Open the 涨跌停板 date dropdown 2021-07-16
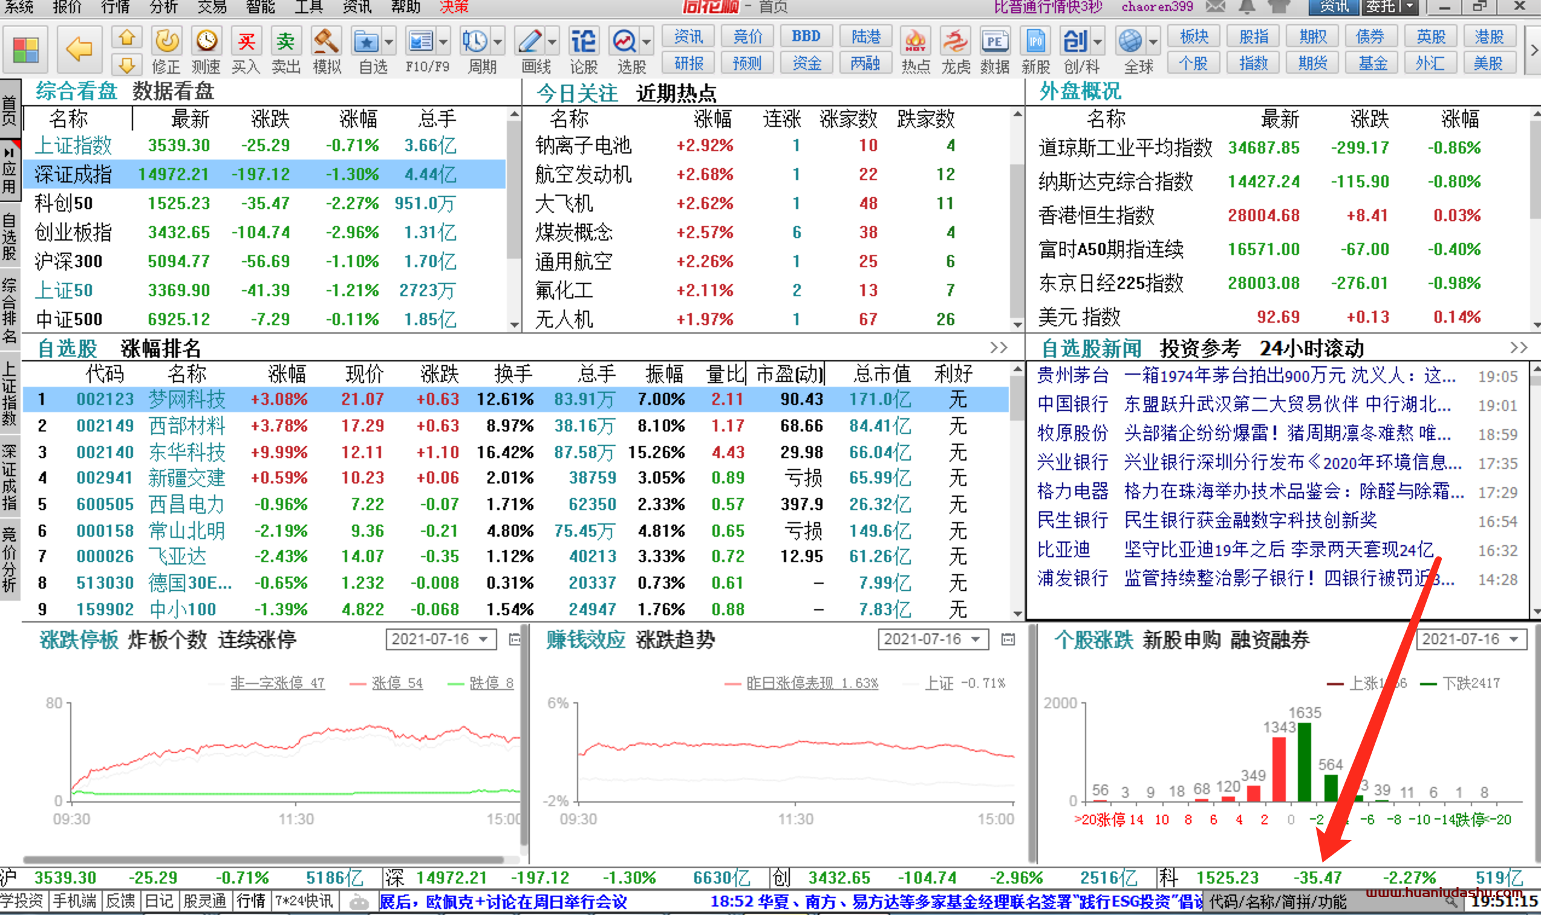Image resolution: width=1541 pixels, height=915 pixels. click(441, 639)
